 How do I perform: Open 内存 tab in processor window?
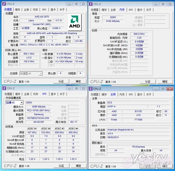(35, 9)
